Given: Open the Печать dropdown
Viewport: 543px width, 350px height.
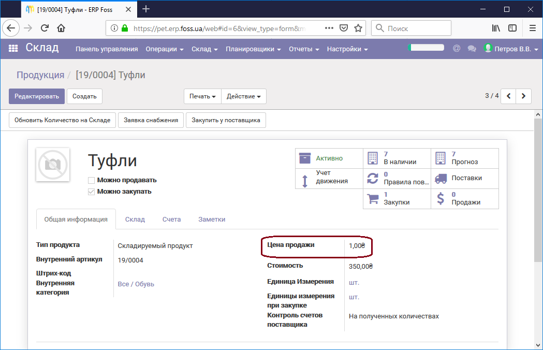Looking at the screenshot, I should point(202,96).
